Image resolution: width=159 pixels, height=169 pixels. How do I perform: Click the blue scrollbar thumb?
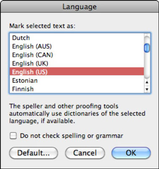click(x=147, y=48)
